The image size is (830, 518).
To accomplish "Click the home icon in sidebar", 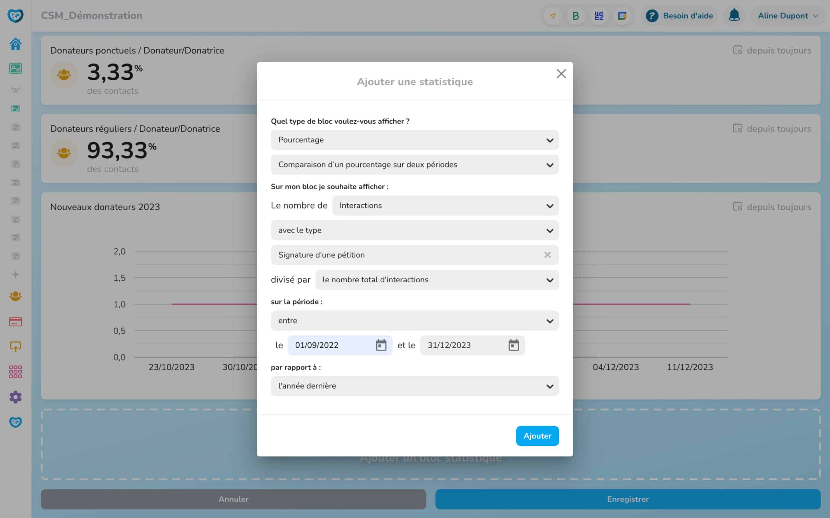I will coord(16,44).
